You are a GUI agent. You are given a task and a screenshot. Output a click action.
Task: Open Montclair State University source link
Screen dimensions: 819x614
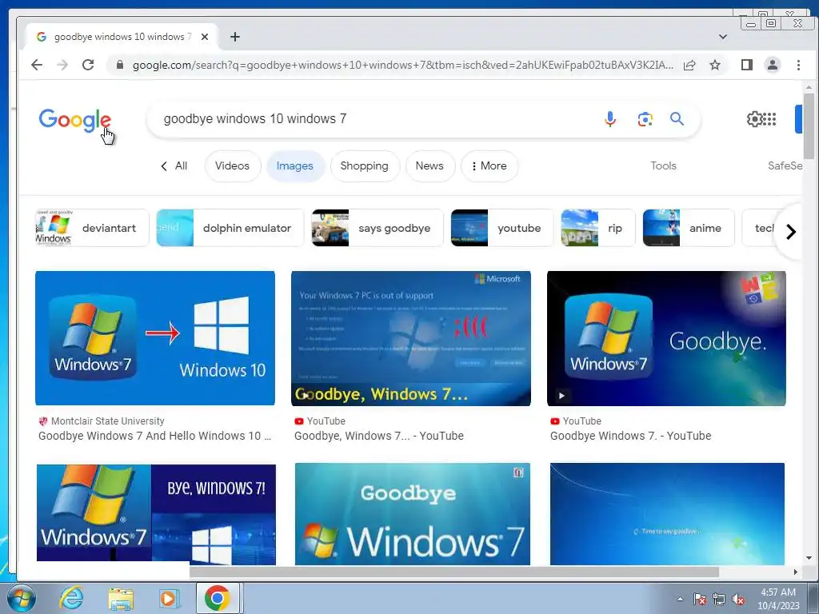(x=102, y=421)
